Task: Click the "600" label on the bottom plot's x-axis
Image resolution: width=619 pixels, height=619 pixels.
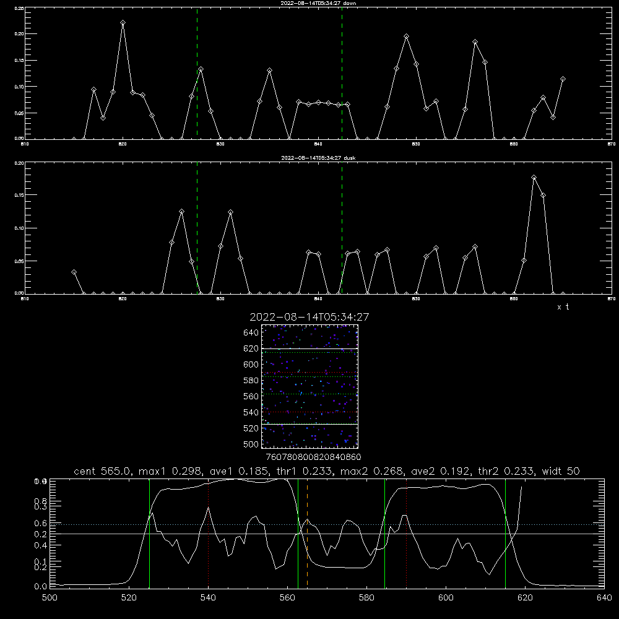Action: tap(446, 598)
